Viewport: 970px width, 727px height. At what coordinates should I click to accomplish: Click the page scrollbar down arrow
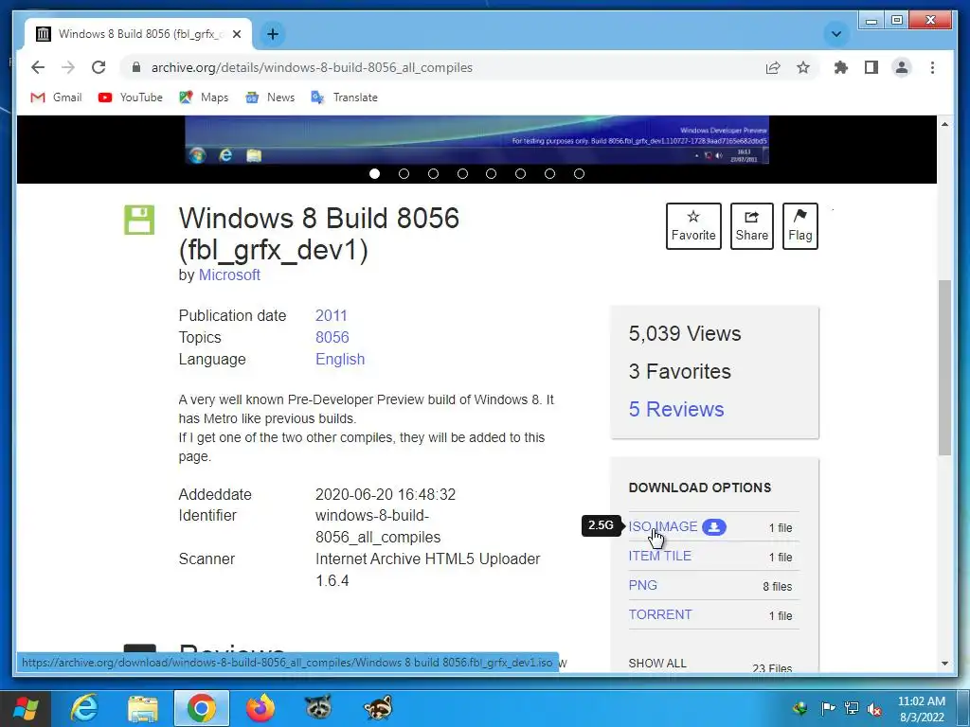click(x=944, y=664)
